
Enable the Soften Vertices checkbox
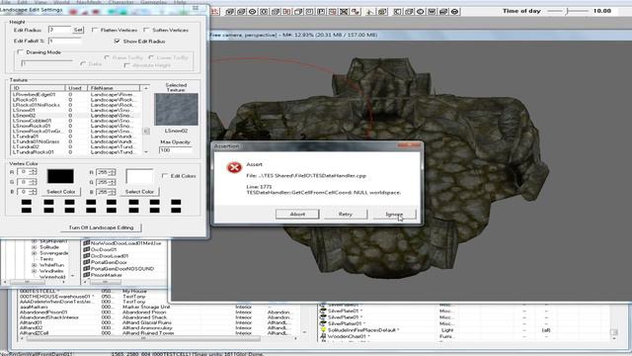click(147, 30)
